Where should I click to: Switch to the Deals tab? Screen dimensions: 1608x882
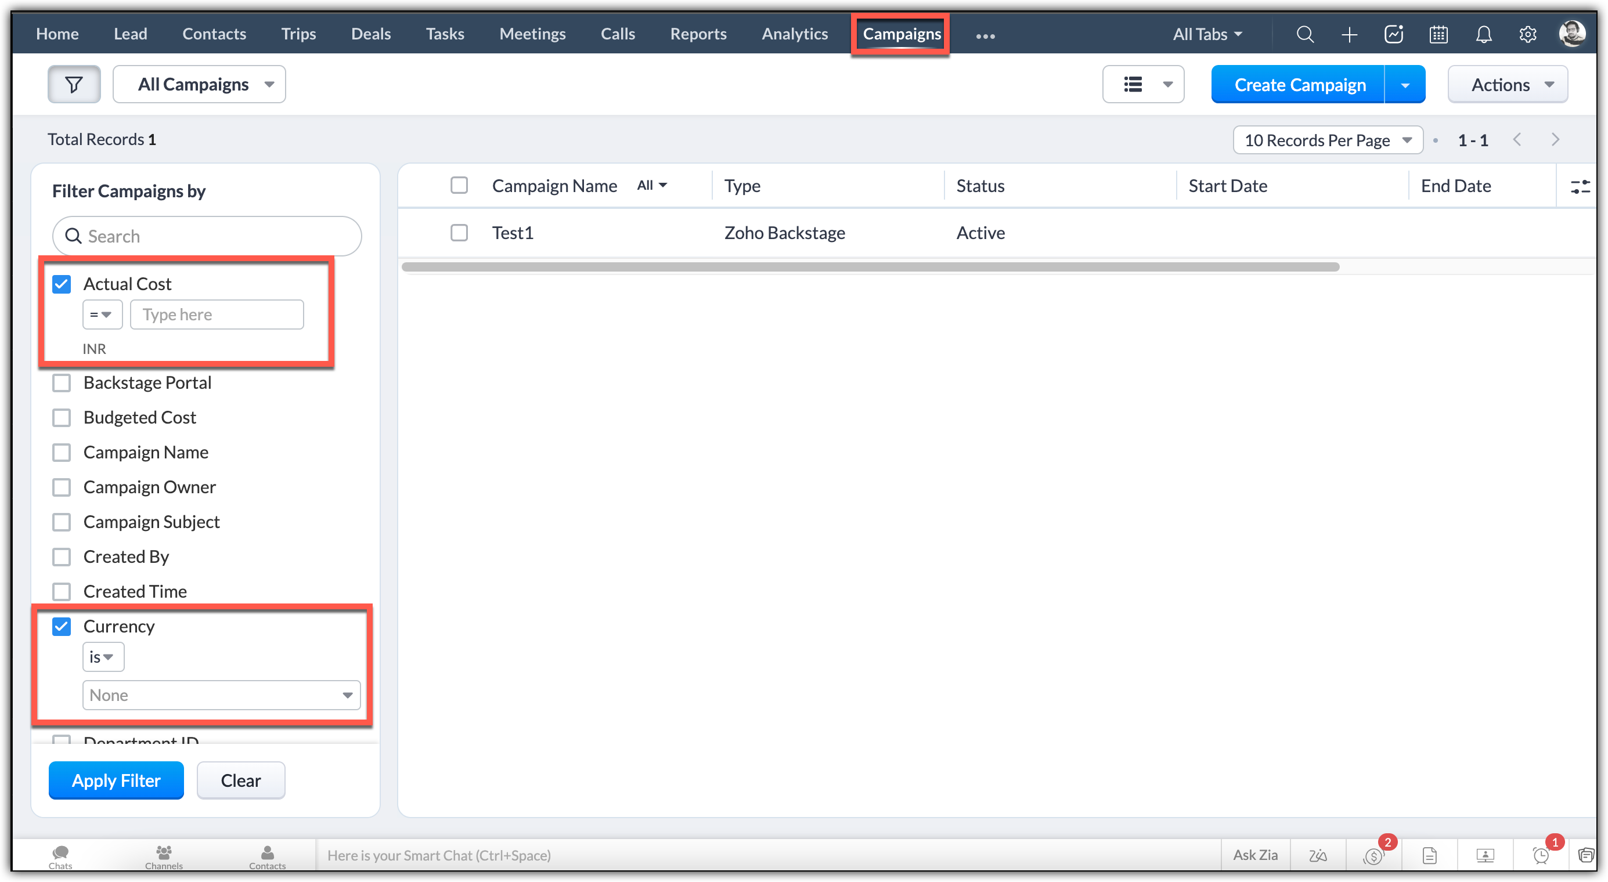click(x=371, y=34)
